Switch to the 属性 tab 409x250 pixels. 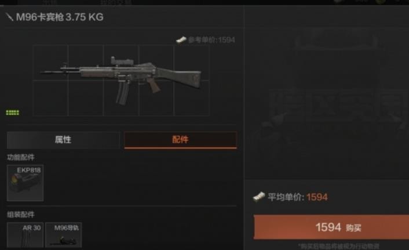tap(63, 140)
